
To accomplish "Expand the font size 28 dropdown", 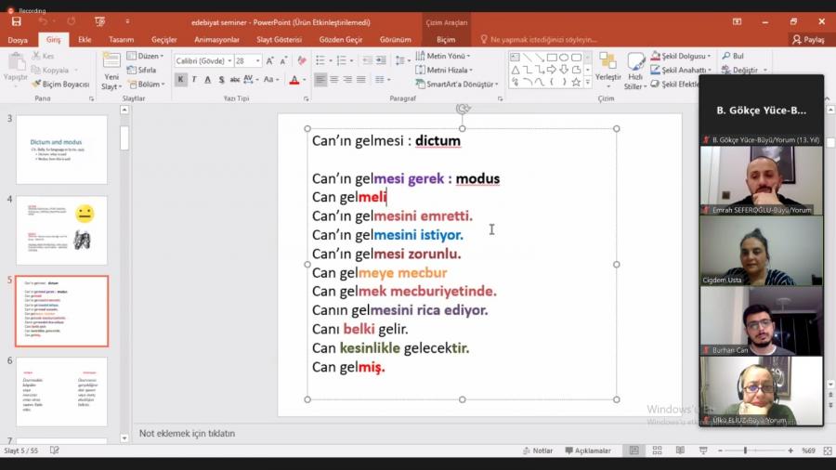I will [256, 60].
